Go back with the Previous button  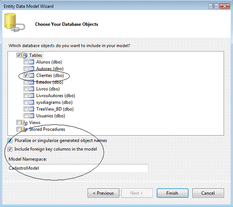(103, 193)
